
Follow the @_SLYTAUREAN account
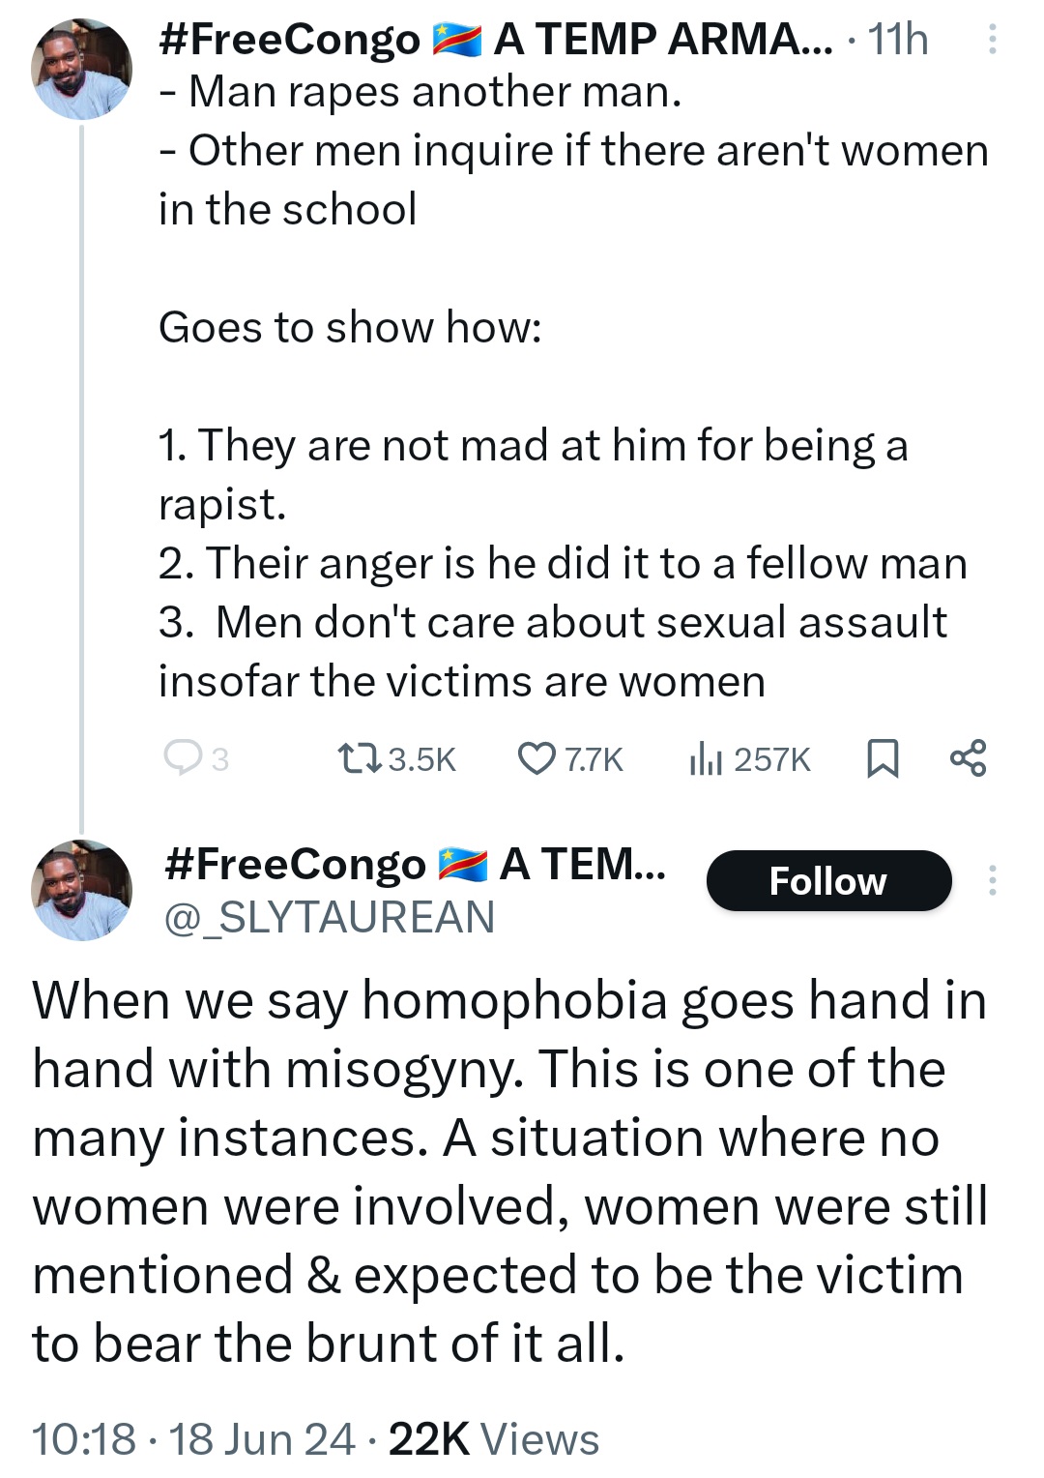[828, 881]
